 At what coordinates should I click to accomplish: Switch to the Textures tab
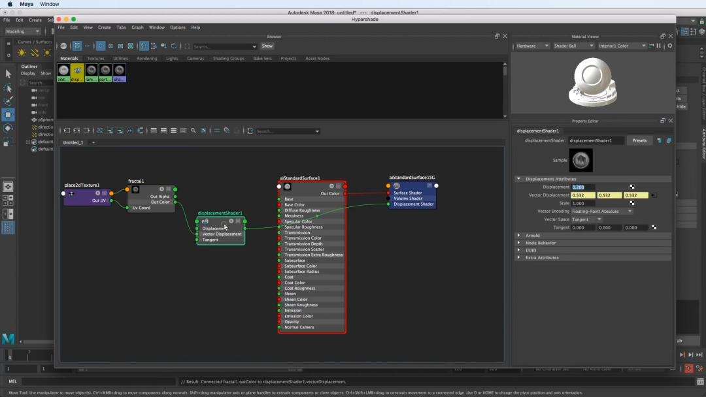(x=95, y=59)
